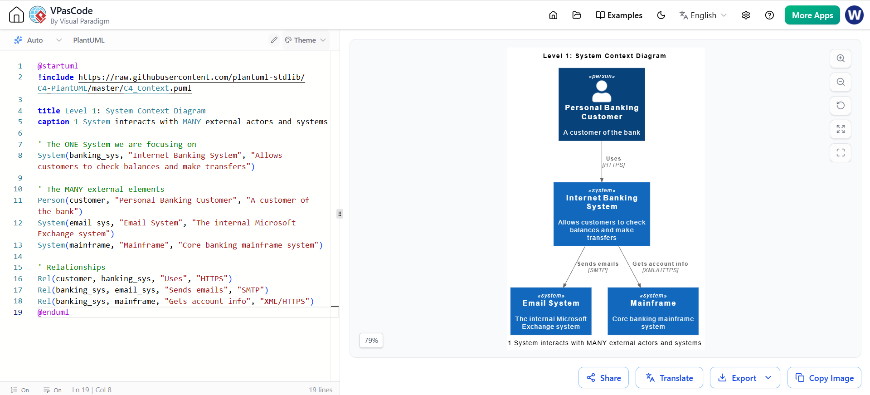
Task: Open the English language dropdown
Action: pos(703,15)
